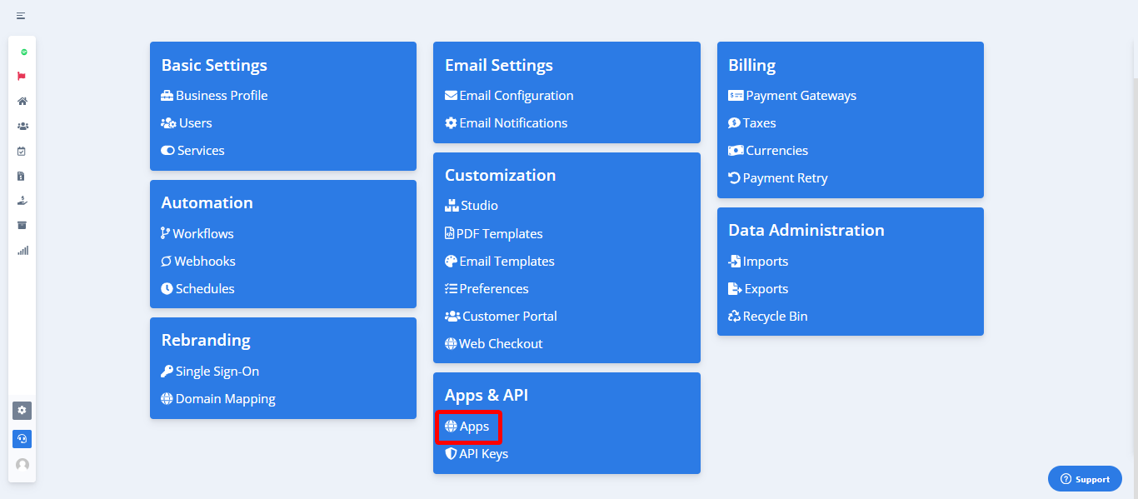Click the retry arrow icon beside Payment Retry
1138x499 pixels.
734,178
